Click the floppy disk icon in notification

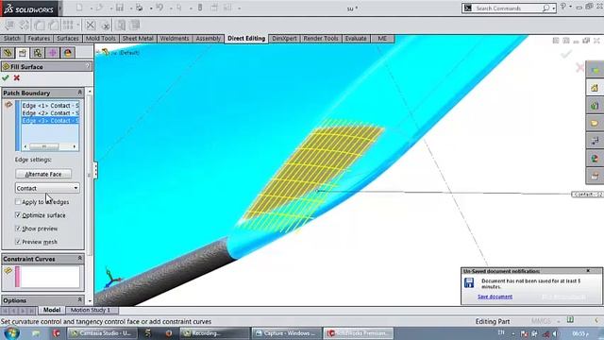(469, 282)
